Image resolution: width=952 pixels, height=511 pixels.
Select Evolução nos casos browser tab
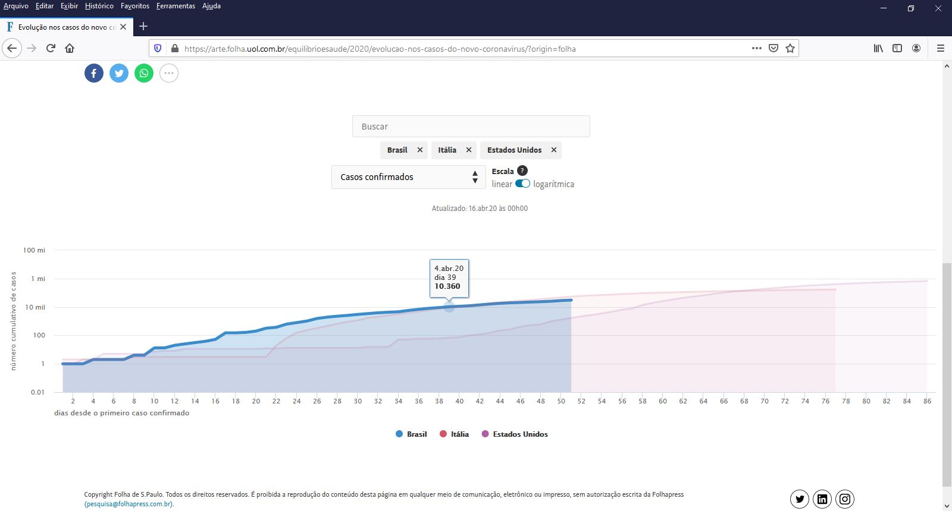(x=66, y=27)
